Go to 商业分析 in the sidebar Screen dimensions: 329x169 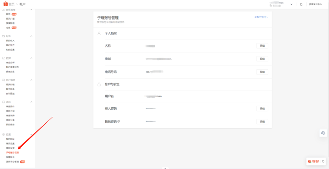coord(10,63)
